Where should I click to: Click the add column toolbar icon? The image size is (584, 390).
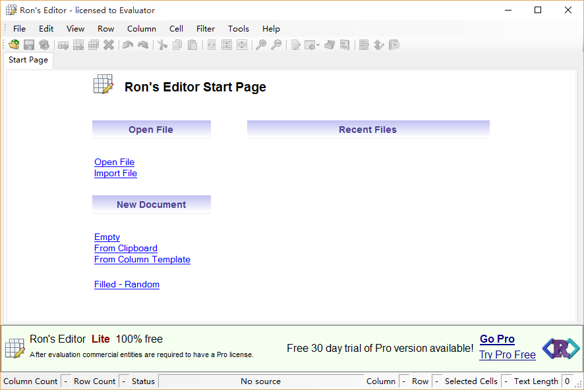[x=63, y=45]
